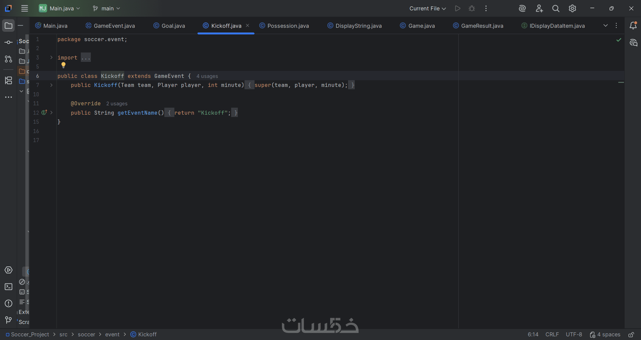Click the green inspection checkmark

click(619, 40)
